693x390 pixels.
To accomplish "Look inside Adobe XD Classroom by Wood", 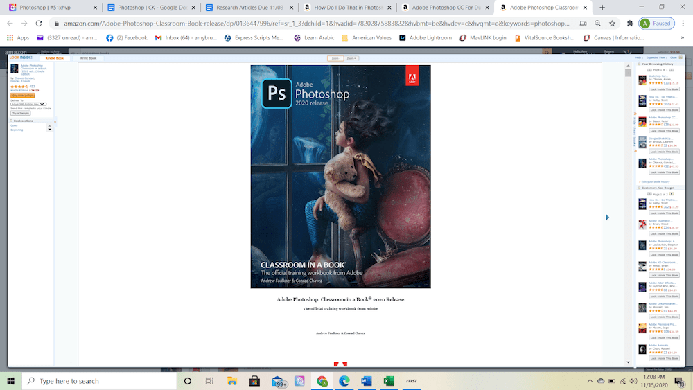I will point(664,275).
